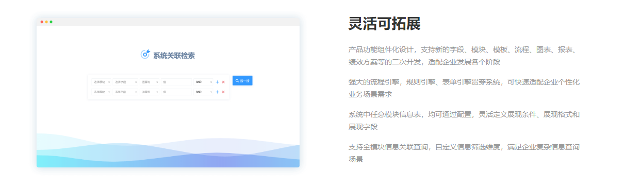This screenshot has width=625, height=187.
Task: Remove first condition row with red X
Action: (223, 82)
